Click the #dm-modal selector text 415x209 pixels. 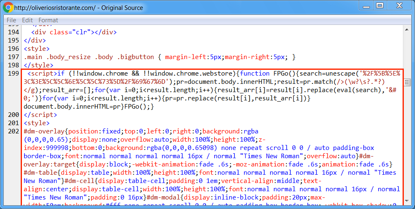click(x=164, y=197)
